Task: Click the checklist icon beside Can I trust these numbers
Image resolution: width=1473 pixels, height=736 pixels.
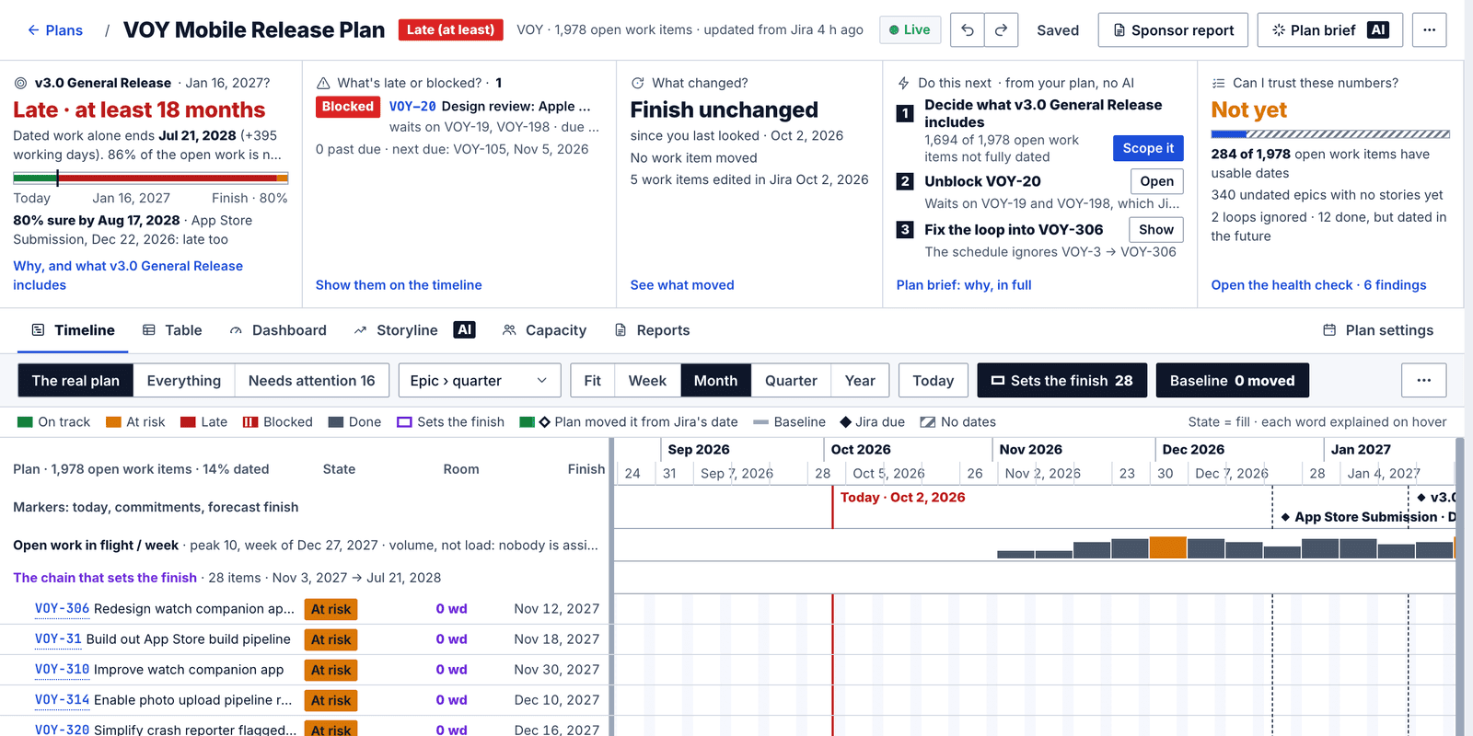Action: coord(1218,83)
